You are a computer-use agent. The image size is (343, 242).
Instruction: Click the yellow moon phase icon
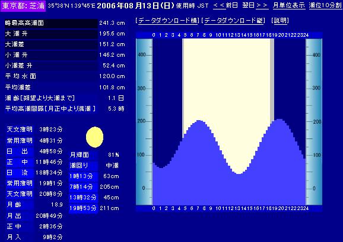pos(94,137)
